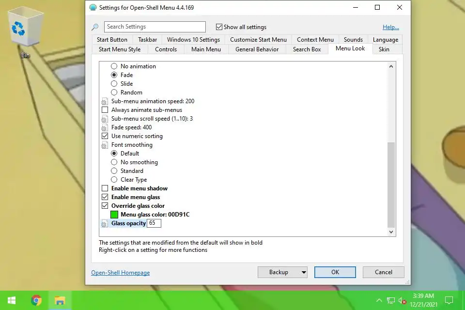Open the Controls tab
The width and height of the screenshot is (465, 310).
166,49
